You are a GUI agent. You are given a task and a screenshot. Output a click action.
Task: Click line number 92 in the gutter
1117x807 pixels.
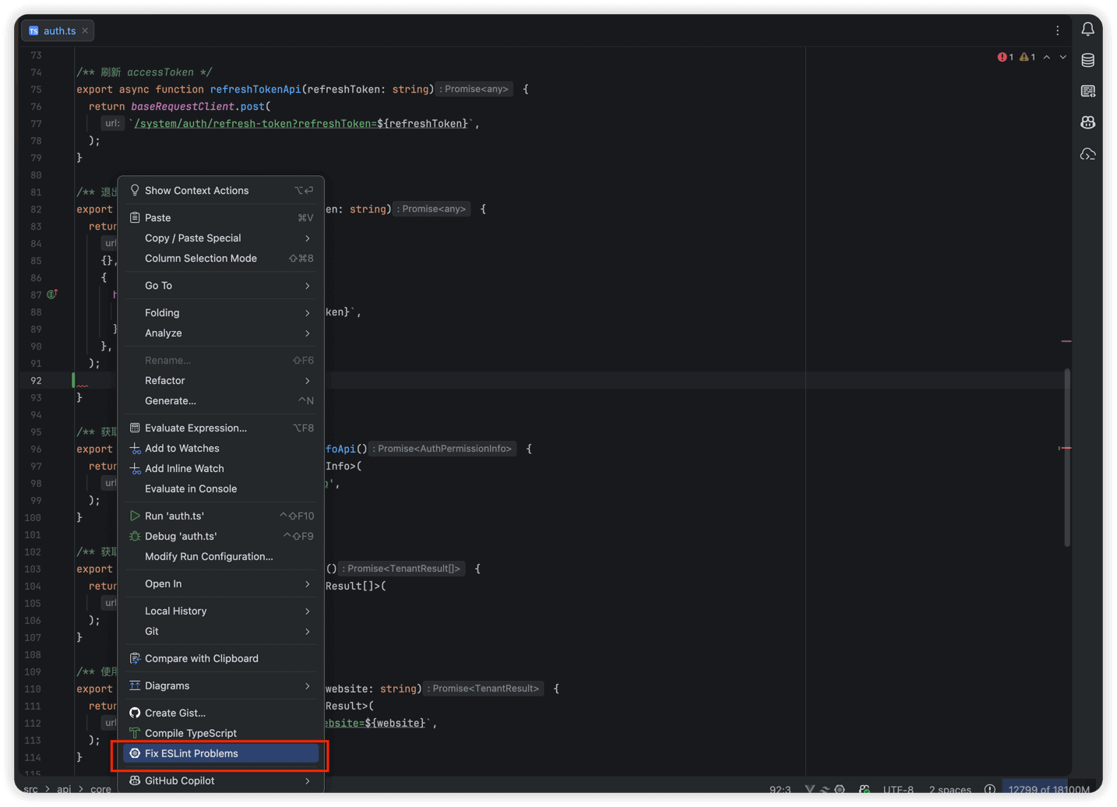click(x=36, y=380)
